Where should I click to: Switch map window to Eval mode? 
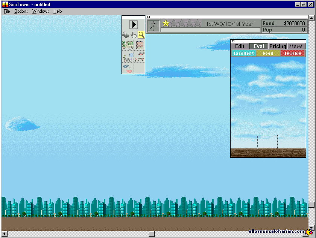(x=259, y=46)
